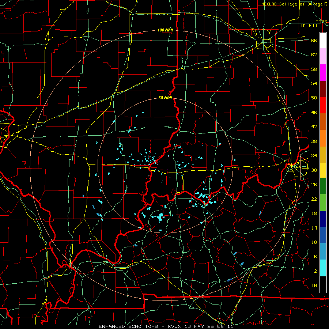Click the bright red legend swatch
329x329 pixels.
(x=323, y=105)
